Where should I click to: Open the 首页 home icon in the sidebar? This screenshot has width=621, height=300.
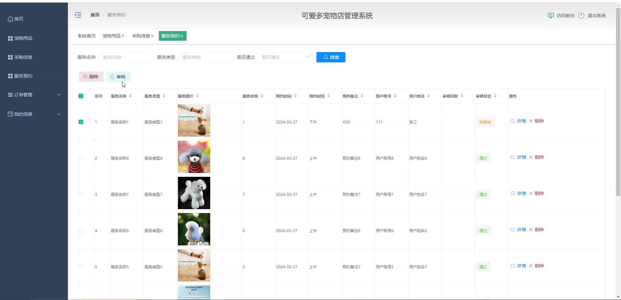pyautogui.click(x=10, y=19)
